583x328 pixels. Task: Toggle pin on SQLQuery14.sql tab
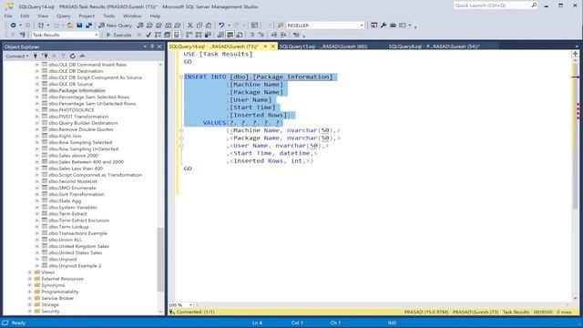click(x=265, y=46)
